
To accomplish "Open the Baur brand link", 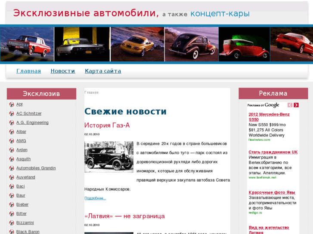I will click(x=21, y=195).
